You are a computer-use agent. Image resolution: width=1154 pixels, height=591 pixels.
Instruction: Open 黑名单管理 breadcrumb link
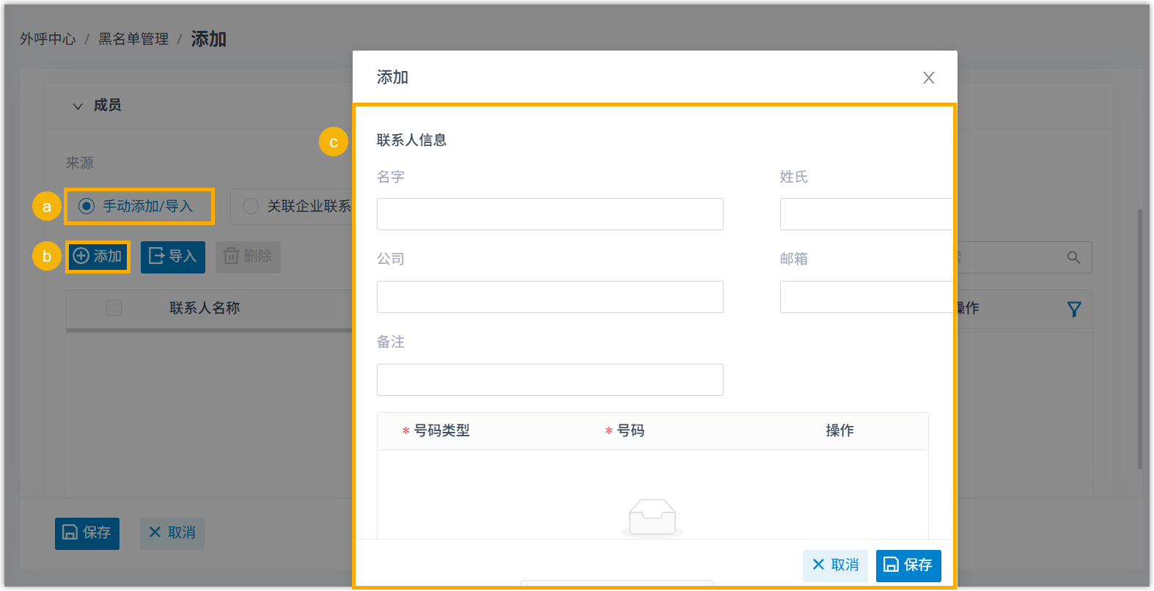[x=133, y=39]
